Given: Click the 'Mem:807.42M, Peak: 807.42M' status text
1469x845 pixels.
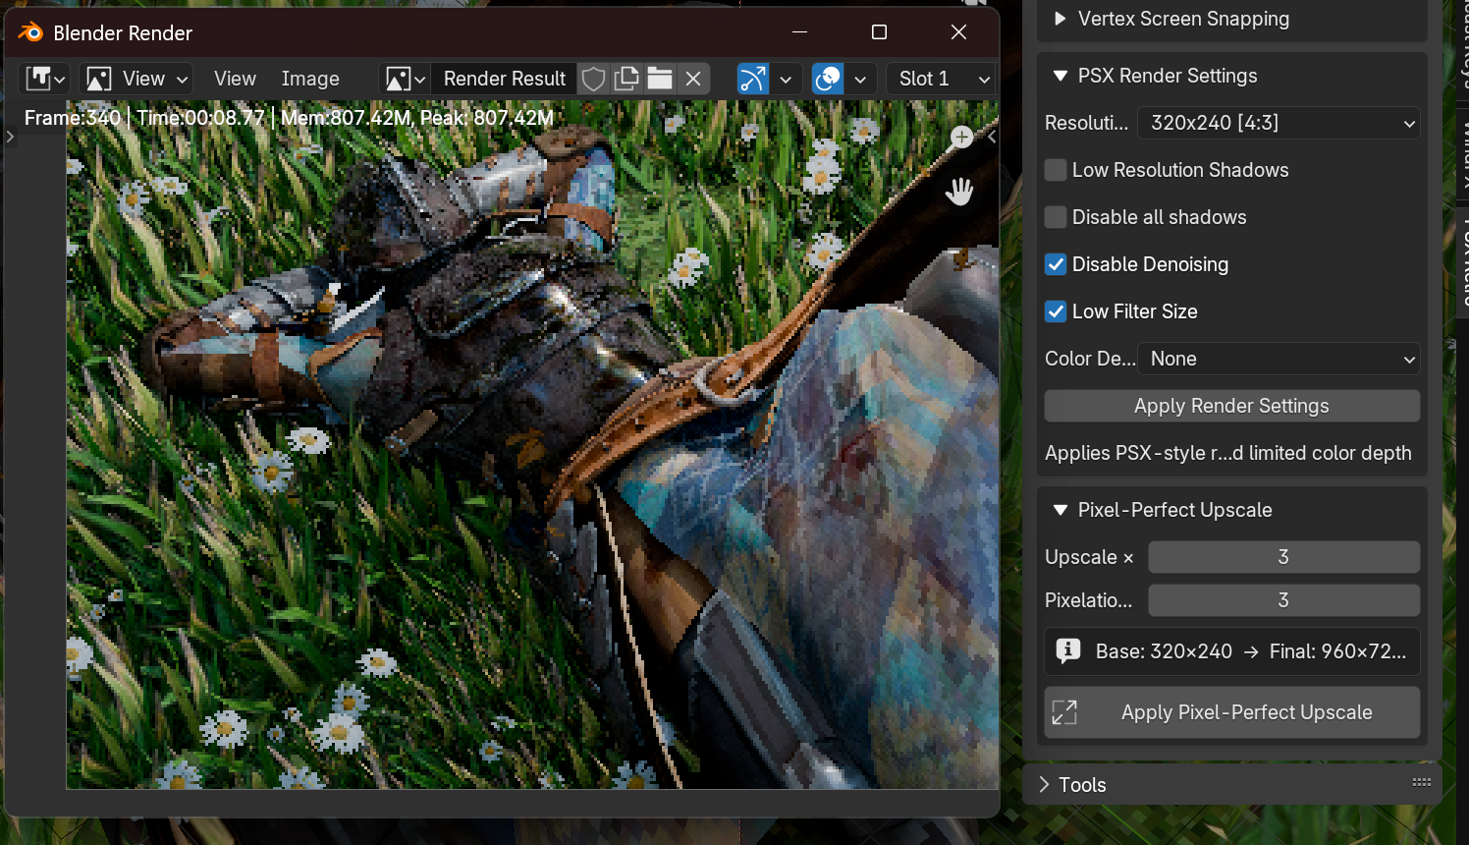Looking at the screenshot, I should click(417, 118).
